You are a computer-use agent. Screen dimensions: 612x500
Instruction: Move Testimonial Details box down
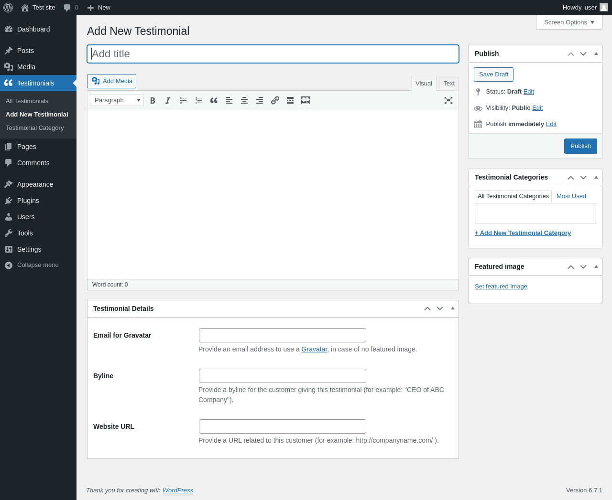(x=440, y=309)
